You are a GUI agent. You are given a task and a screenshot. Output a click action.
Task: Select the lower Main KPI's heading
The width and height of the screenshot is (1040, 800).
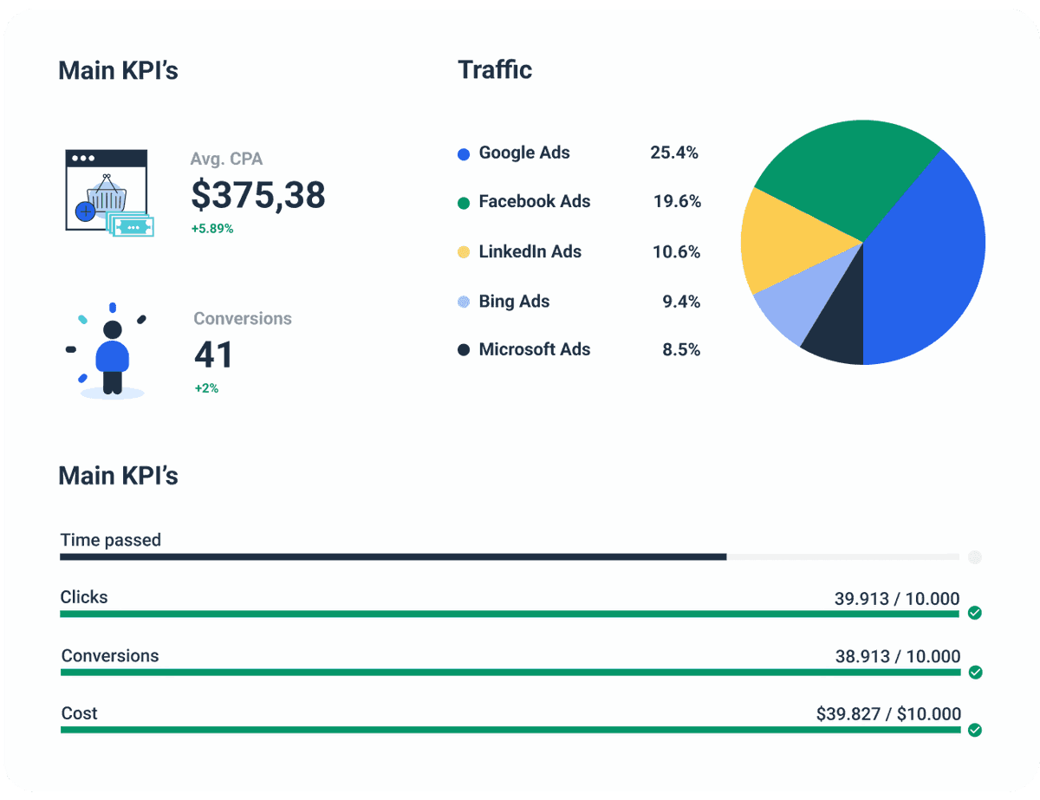[x=118, y=476]
